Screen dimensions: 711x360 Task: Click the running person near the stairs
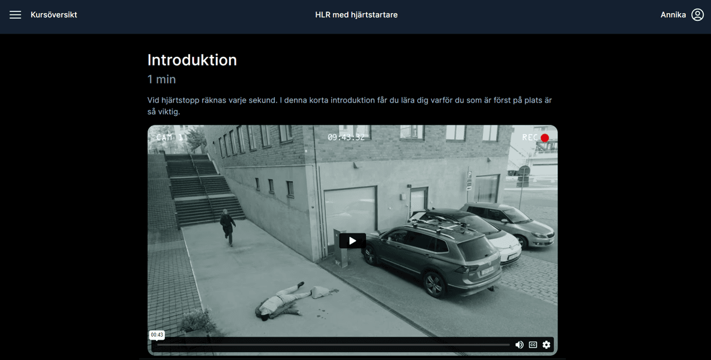[x=227, y=226]
